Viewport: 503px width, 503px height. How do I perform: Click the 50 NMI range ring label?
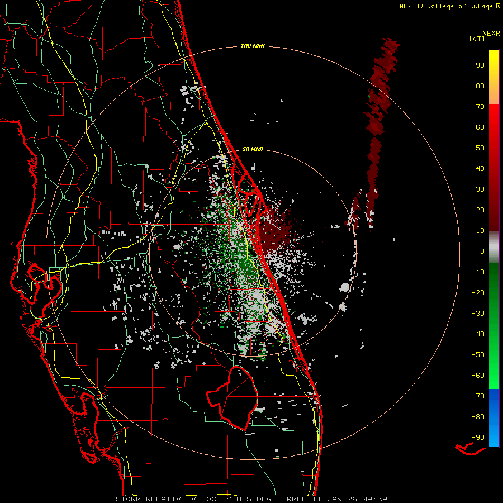pos(253,149)
